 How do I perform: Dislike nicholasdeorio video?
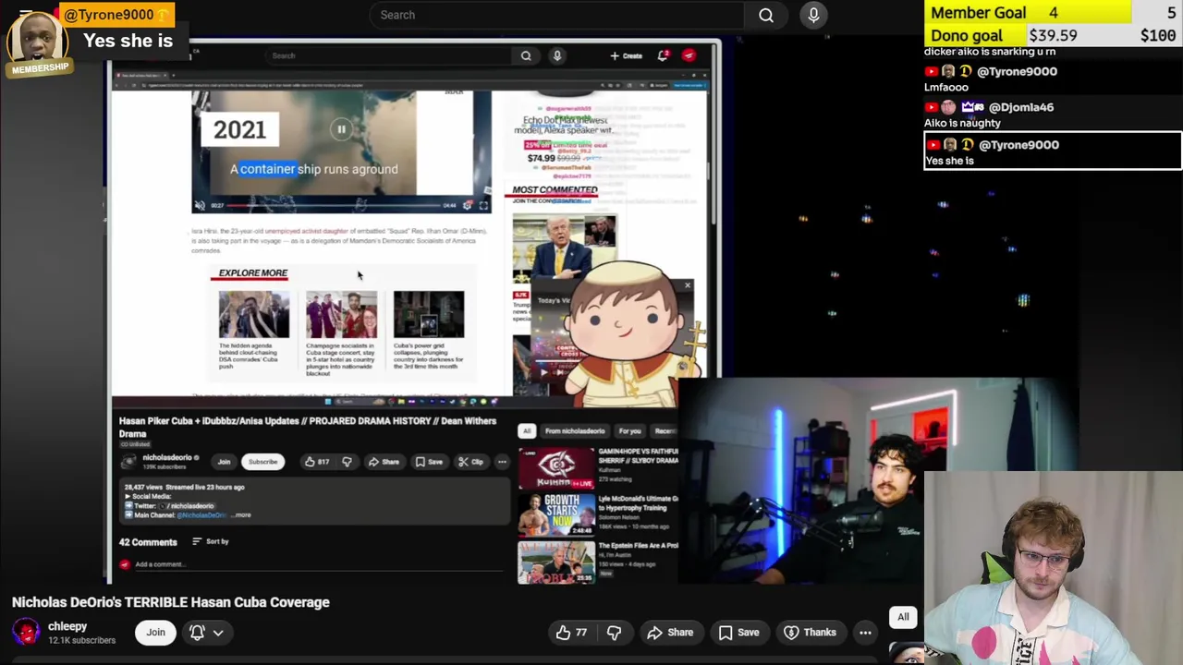[347, 462]
